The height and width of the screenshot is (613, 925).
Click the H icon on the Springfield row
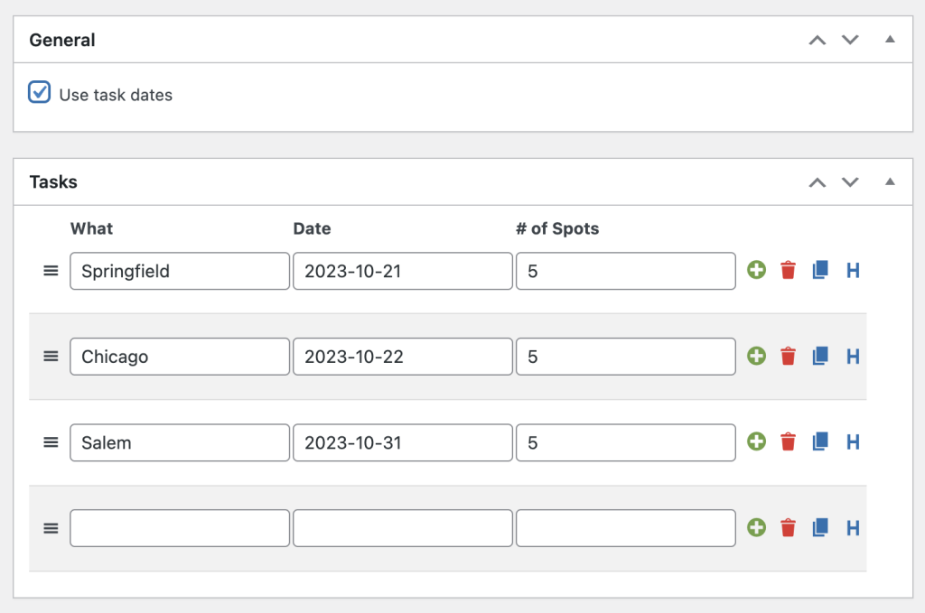[x=853, y=271]
